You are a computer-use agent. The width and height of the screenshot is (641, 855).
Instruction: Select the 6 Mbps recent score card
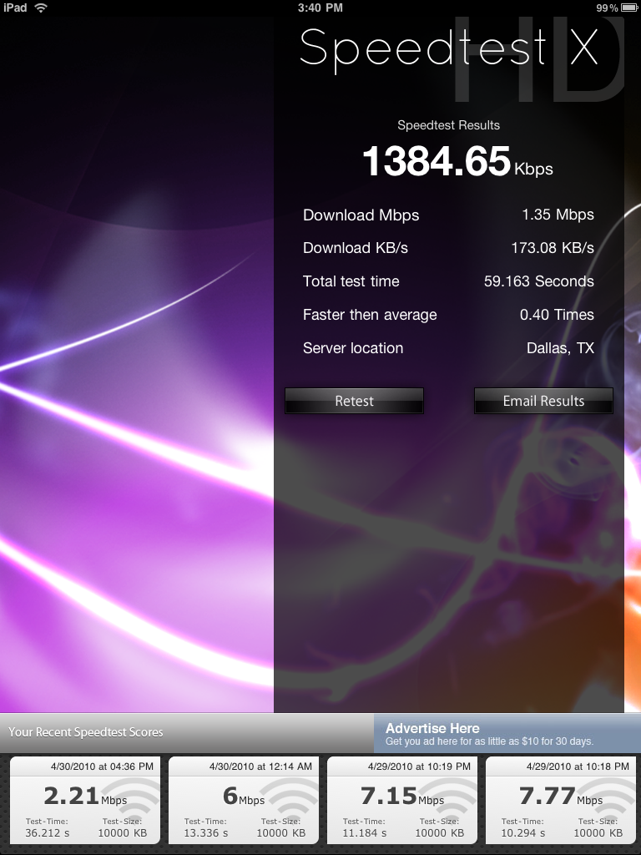point(244,800)
